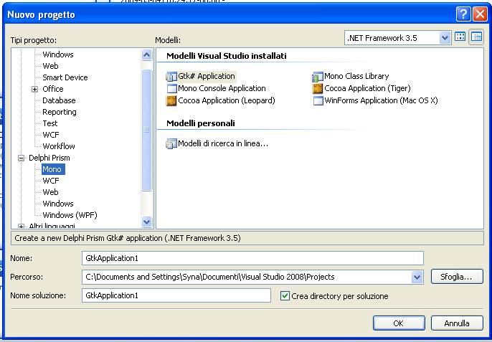Image resolution: width=492 pixels, height=342 pixels.
Task: Select Mono under Delphi Prism
Action: pyautogui.click(x=53, y=169)
